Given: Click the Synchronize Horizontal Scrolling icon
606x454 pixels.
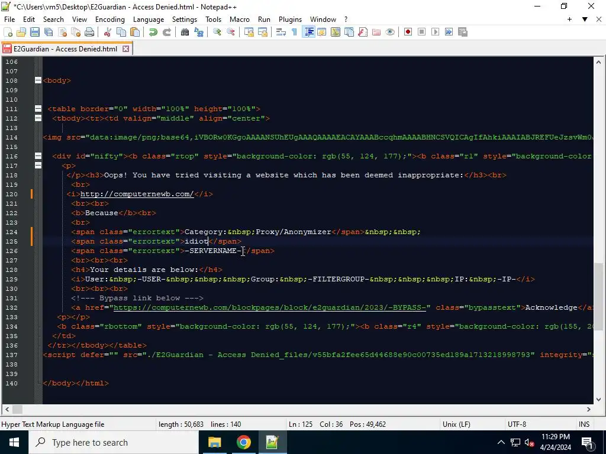Looking at the screenshot, I should [262, 32].
